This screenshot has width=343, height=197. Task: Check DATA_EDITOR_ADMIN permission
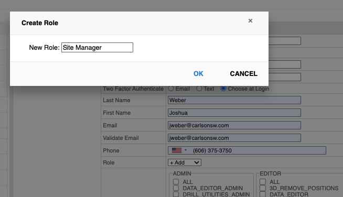[x=176, y=188]
